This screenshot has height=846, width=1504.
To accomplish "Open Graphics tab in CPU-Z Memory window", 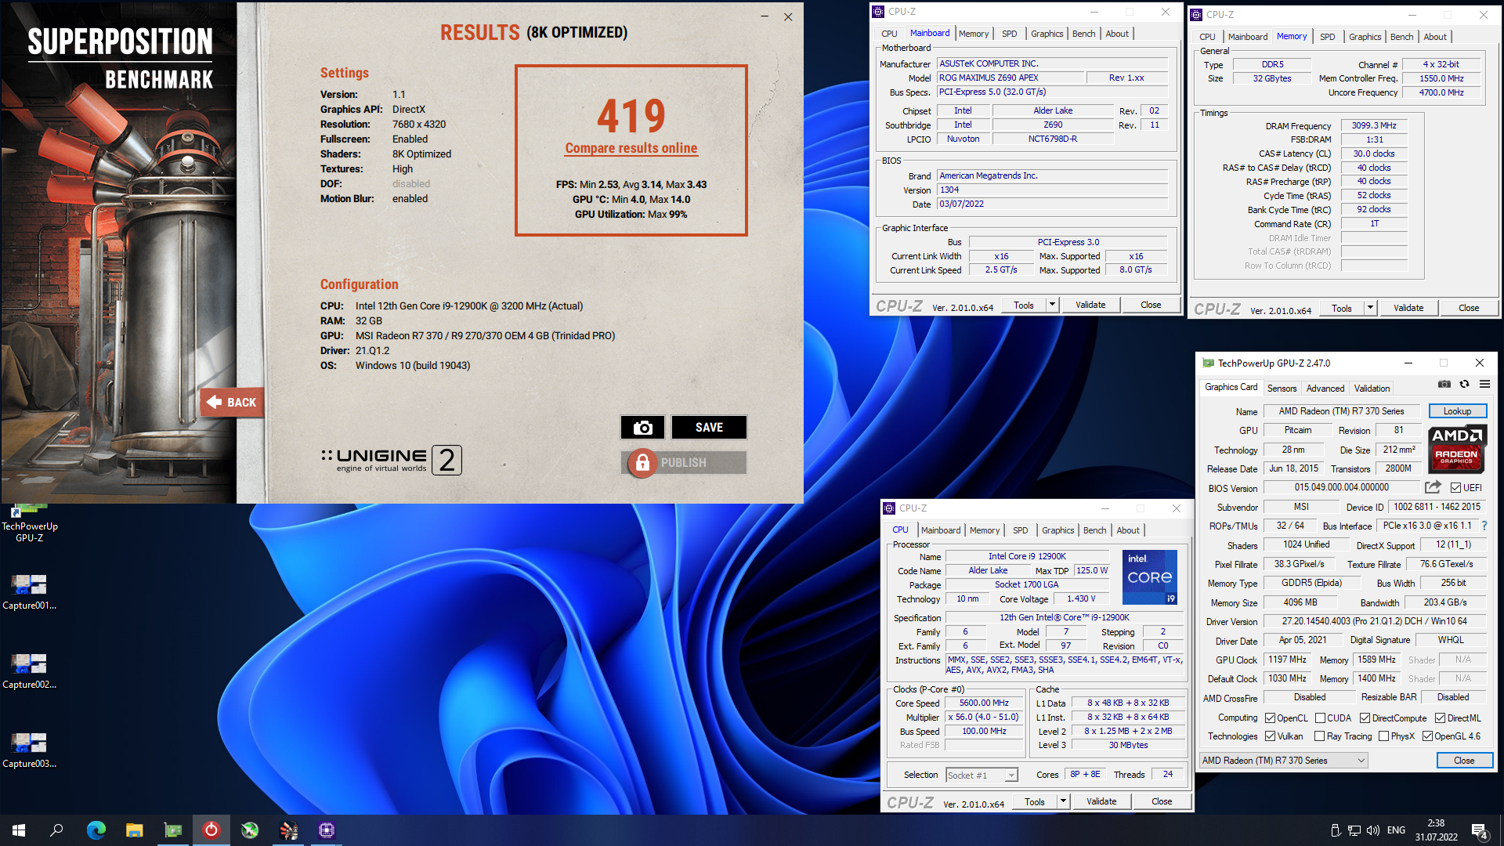I will (1365, 37).
